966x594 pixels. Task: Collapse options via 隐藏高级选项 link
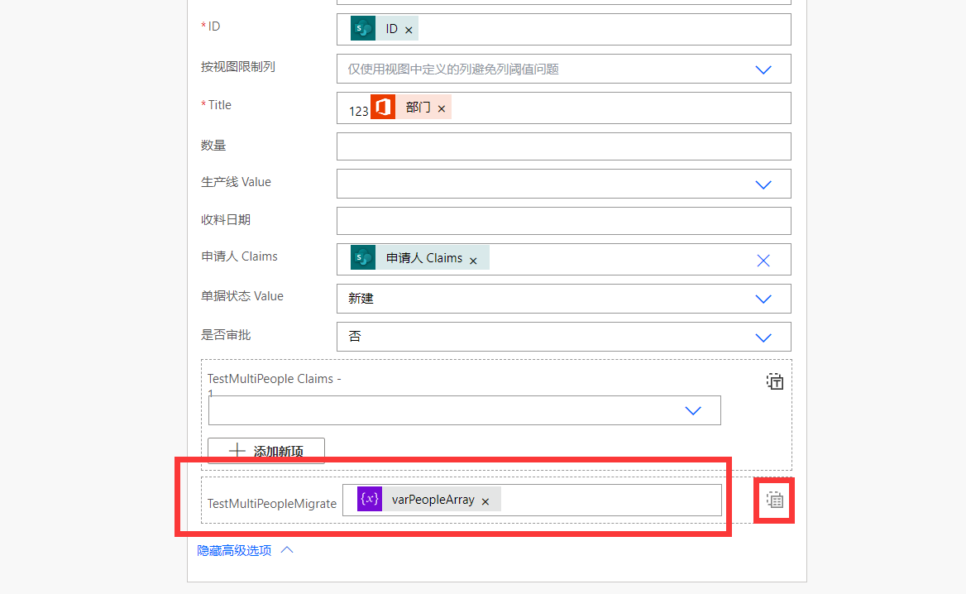pyautogui.click(x=234, y=550)
